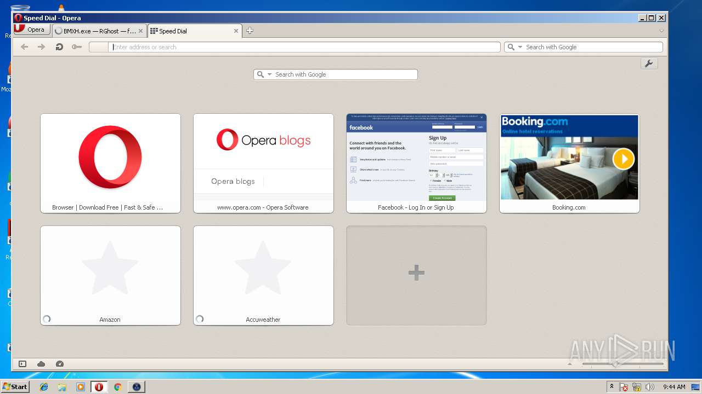The image size is (702, 394).
Task: Click the Show desktop button
Action: point(696,387)
